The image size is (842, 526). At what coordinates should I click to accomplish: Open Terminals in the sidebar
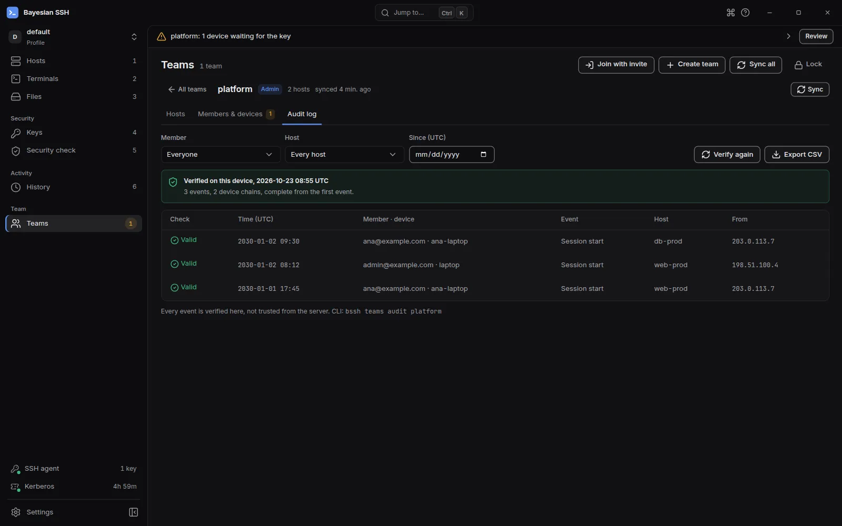[x=74, y=79]
